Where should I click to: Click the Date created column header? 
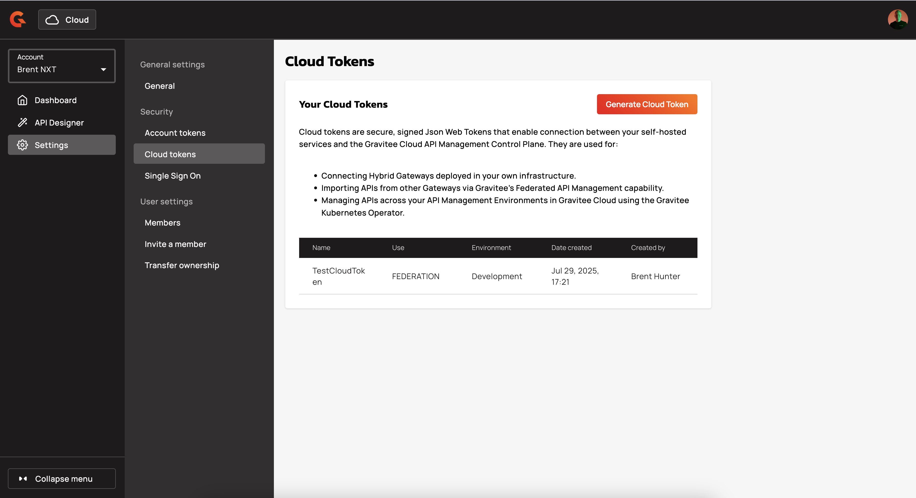(571, 248)
